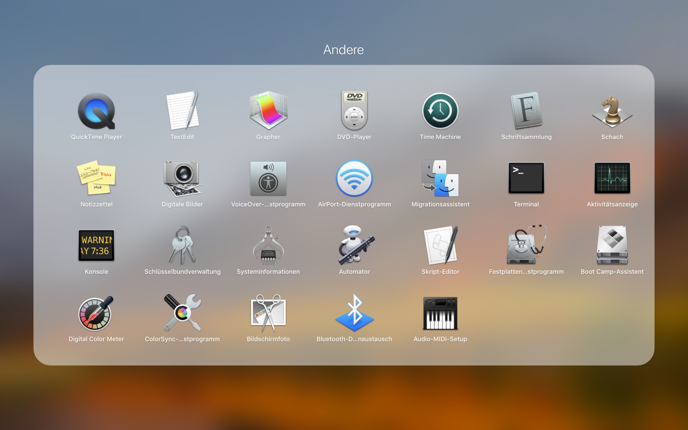The image size is (688, 430).
Task: Launch the Digitale Bilder app
Action: (182, 178)
